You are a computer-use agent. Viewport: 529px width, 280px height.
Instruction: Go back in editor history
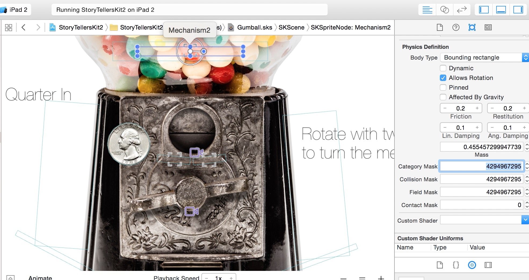coord(24,27)
